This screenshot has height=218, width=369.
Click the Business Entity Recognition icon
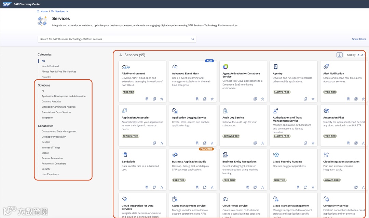(225, 155)
